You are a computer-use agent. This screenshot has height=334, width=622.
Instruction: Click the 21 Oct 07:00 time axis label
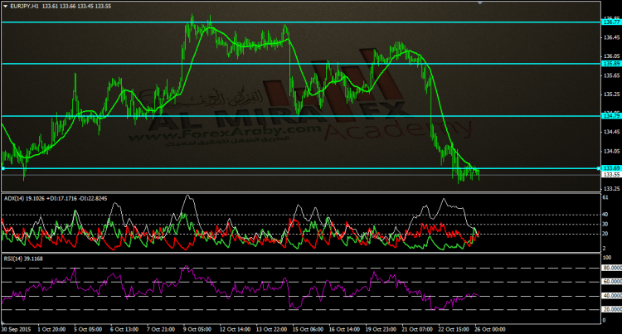point(417,329)
